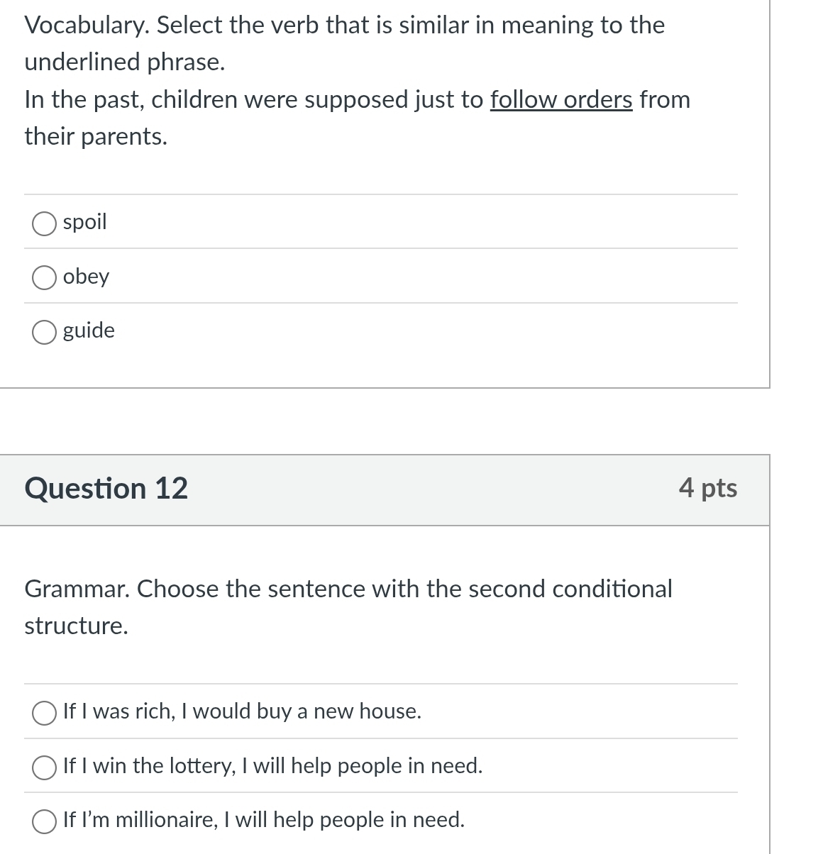The height and width of the screenshot is (854, 823).
Task: Choose the radio circle beside "obey"
Action: pos(44,277)
